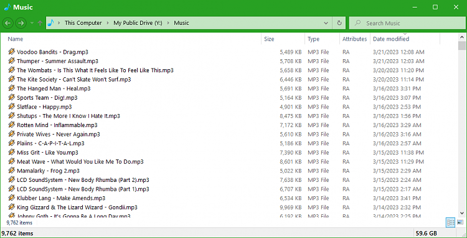Select Klubber Lang - Make Amends.mp3 name
The image size is (467, 238).
tap(61, 198)
